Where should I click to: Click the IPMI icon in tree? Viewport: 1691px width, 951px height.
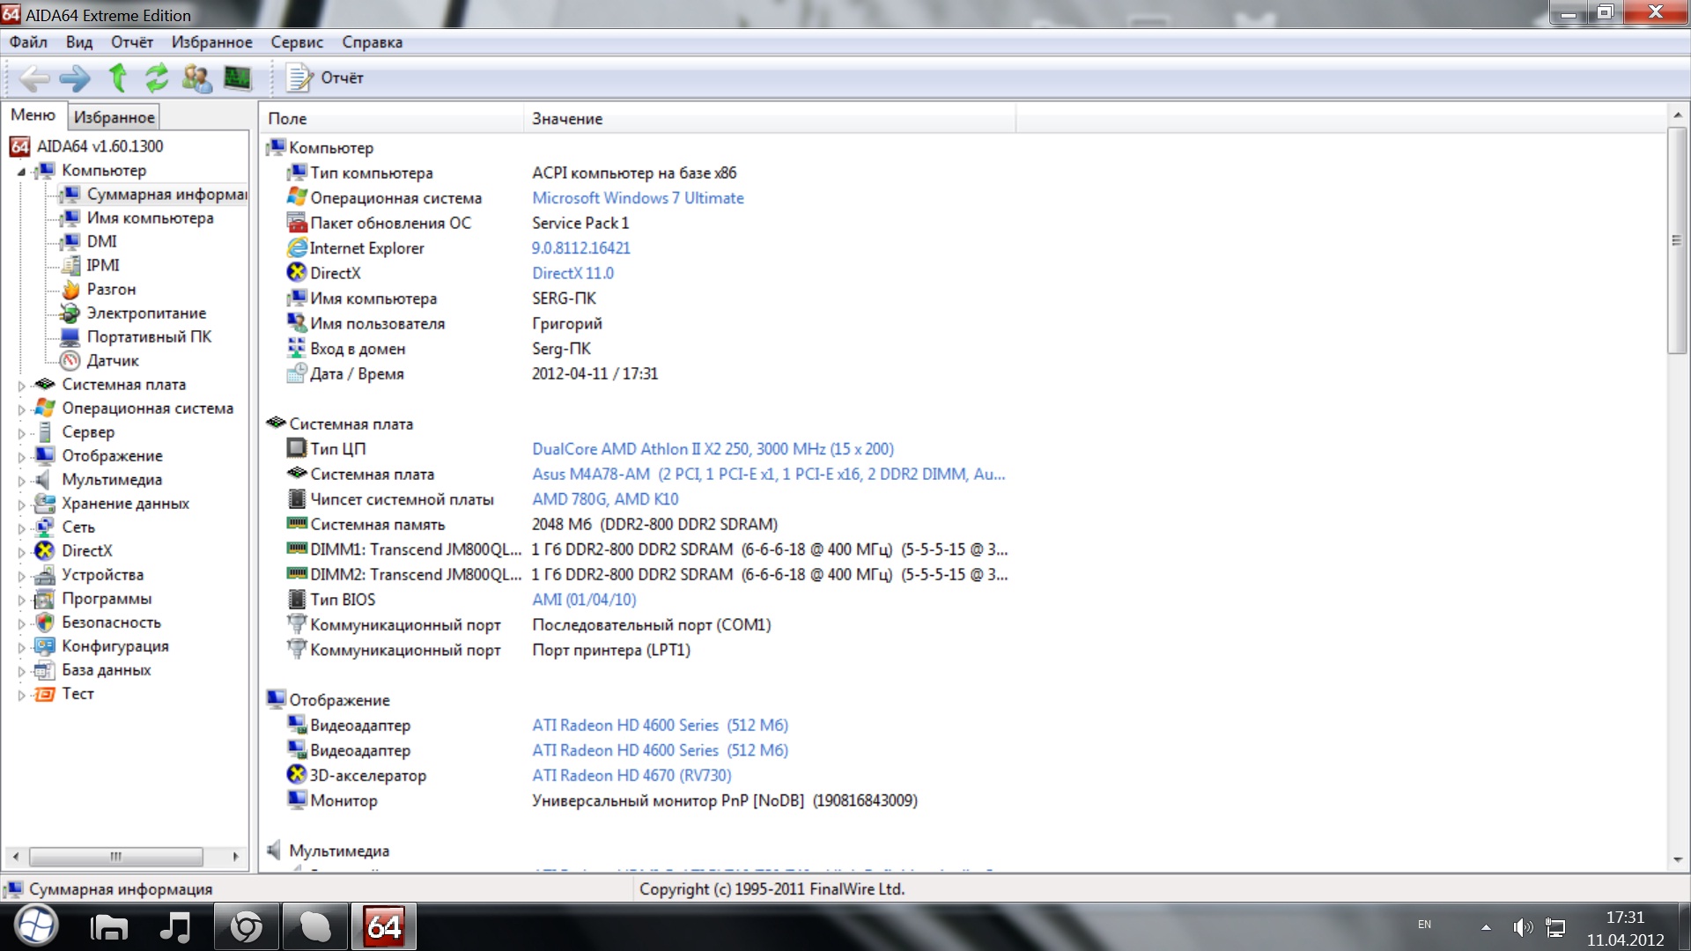point(70,266)
